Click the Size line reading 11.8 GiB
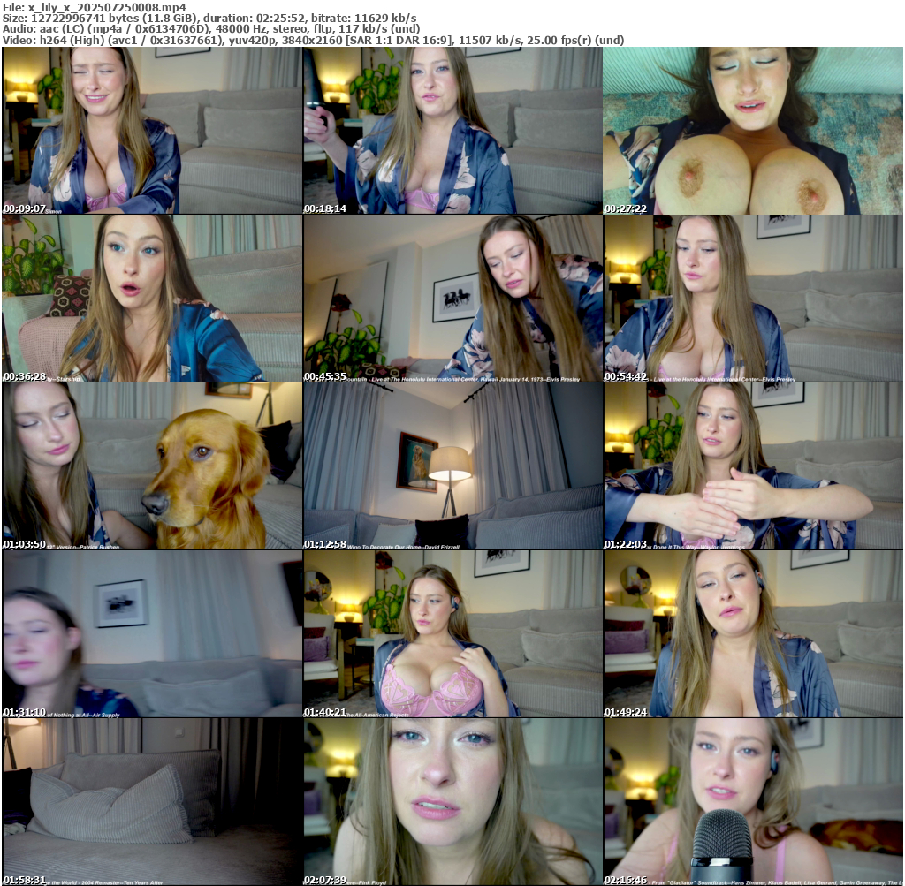The image size is (905, 886). [209, 19]
